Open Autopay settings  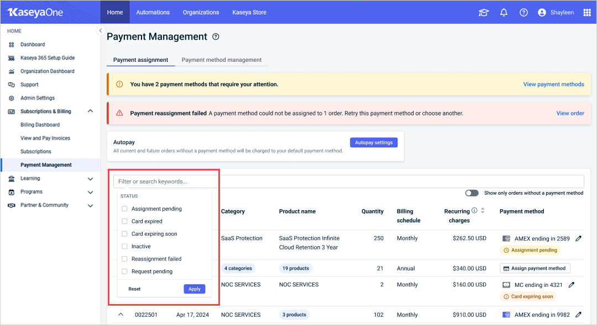click(x=374, y=142)
